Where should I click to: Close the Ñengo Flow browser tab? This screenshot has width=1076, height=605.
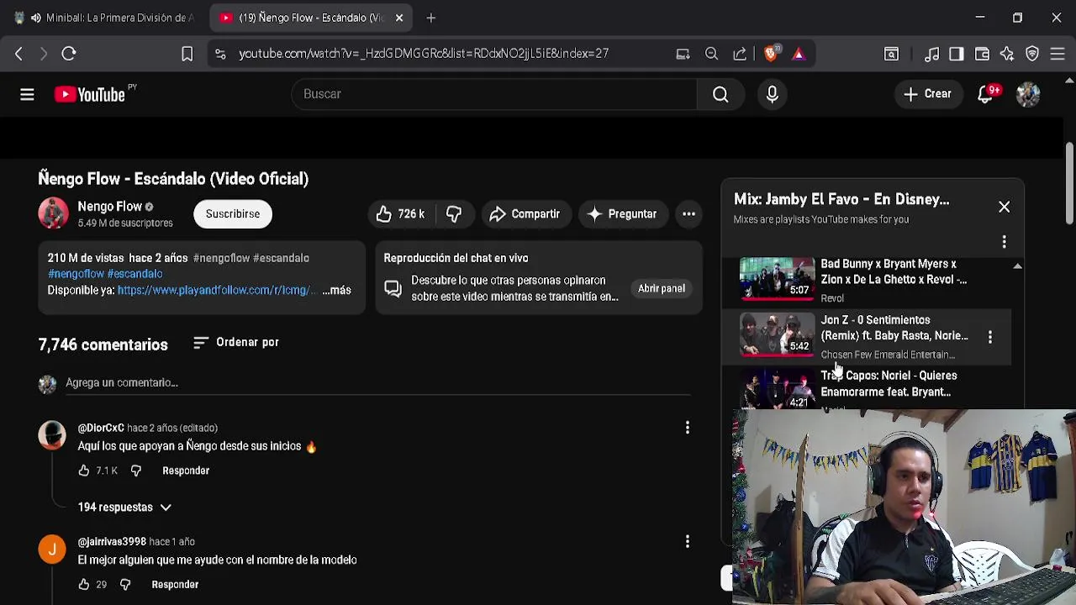click(399, 18)
